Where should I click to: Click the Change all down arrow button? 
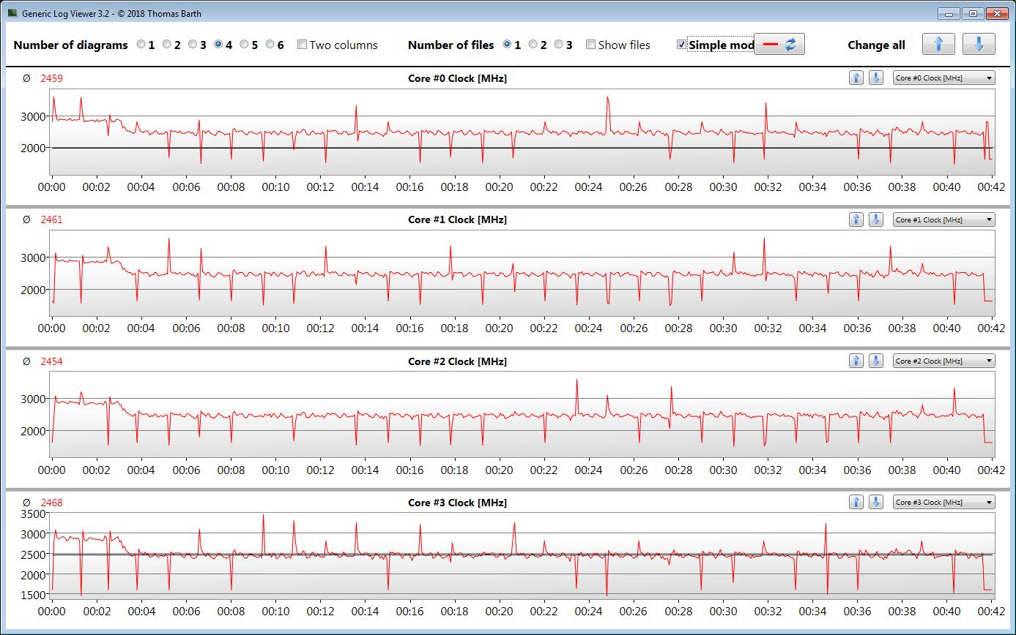[979, 44]
